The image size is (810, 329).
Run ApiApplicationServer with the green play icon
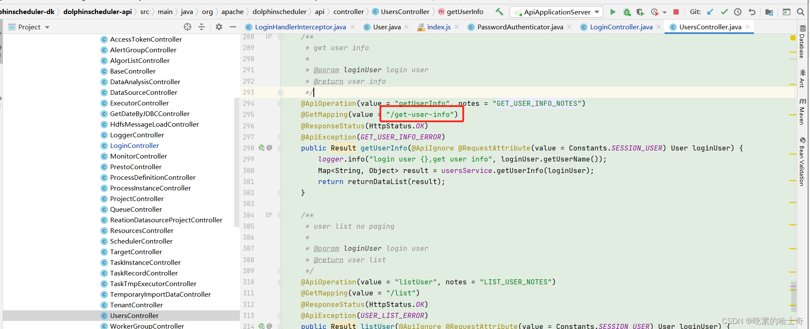coord(613,12)
